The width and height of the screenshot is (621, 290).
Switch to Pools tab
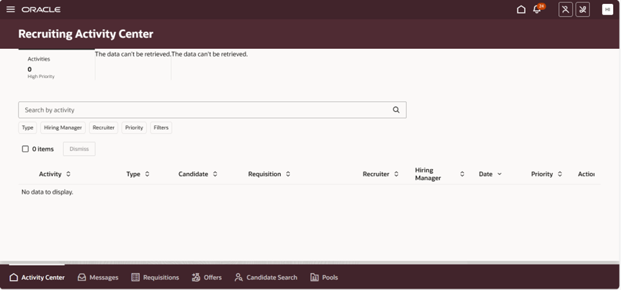pos(324,277)
